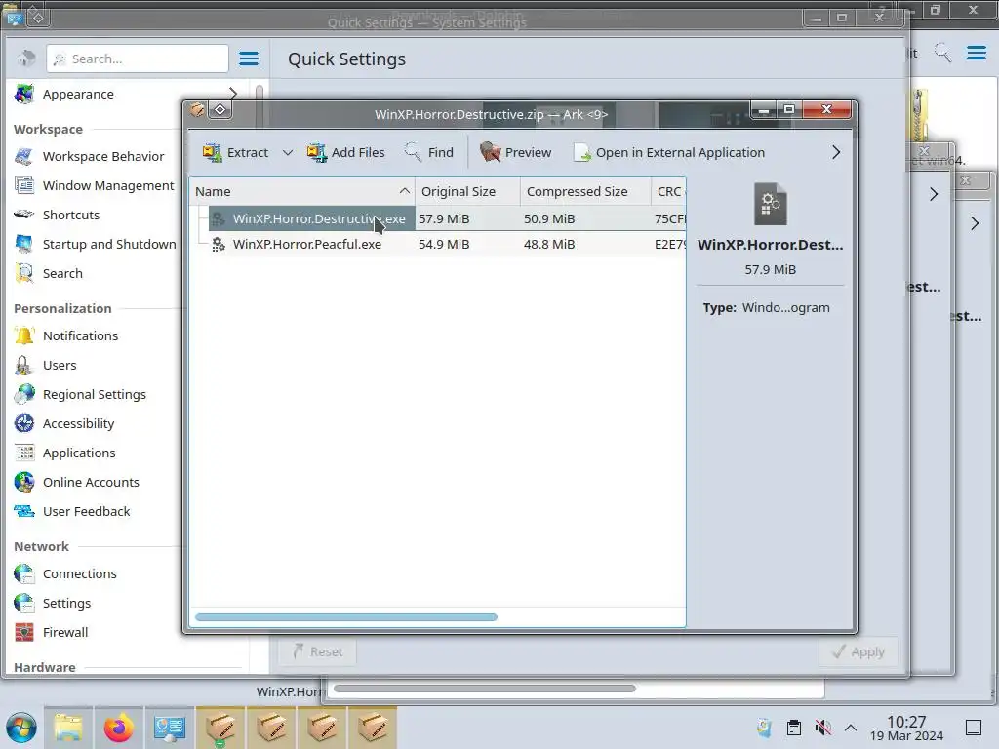Open Regional Settings

coord(96,395)
